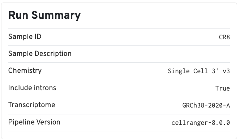Click the Single Cell 3' v3 value
This screenshot has height=140, width=240.
(x=199, y=71)
